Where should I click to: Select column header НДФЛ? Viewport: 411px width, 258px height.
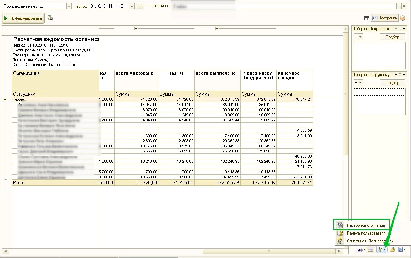176,80
